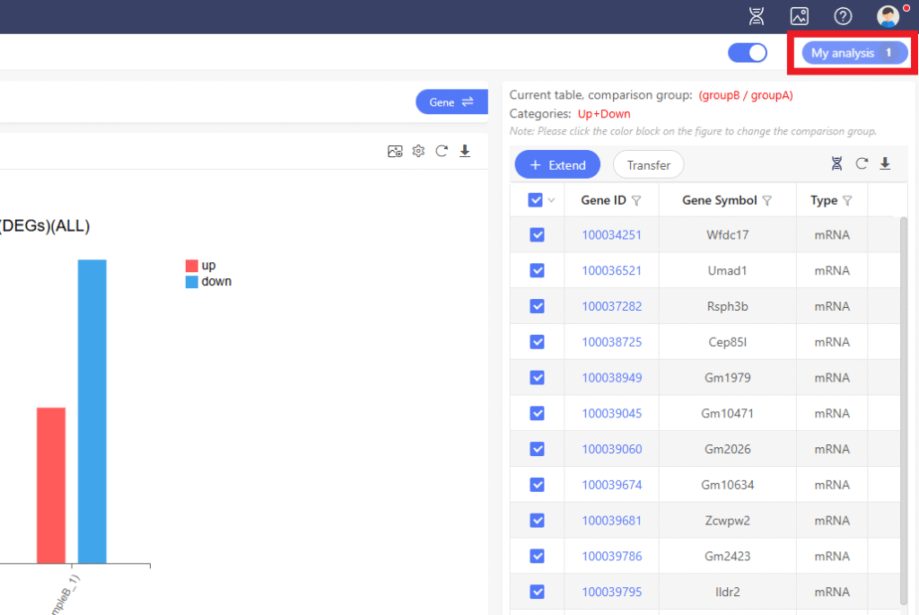Click the red 'up' legend swatch

click(x=191, y=266)
